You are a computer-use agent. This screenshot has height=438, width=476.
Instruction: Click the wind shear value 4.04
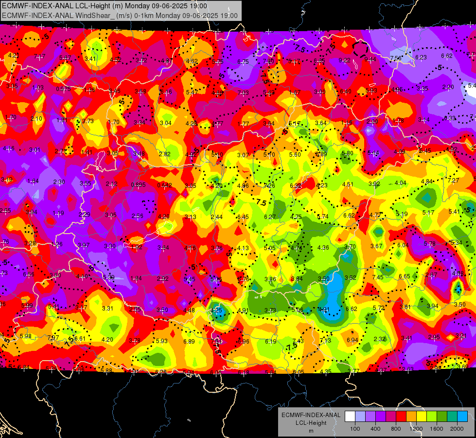click(x=401, y=183)
